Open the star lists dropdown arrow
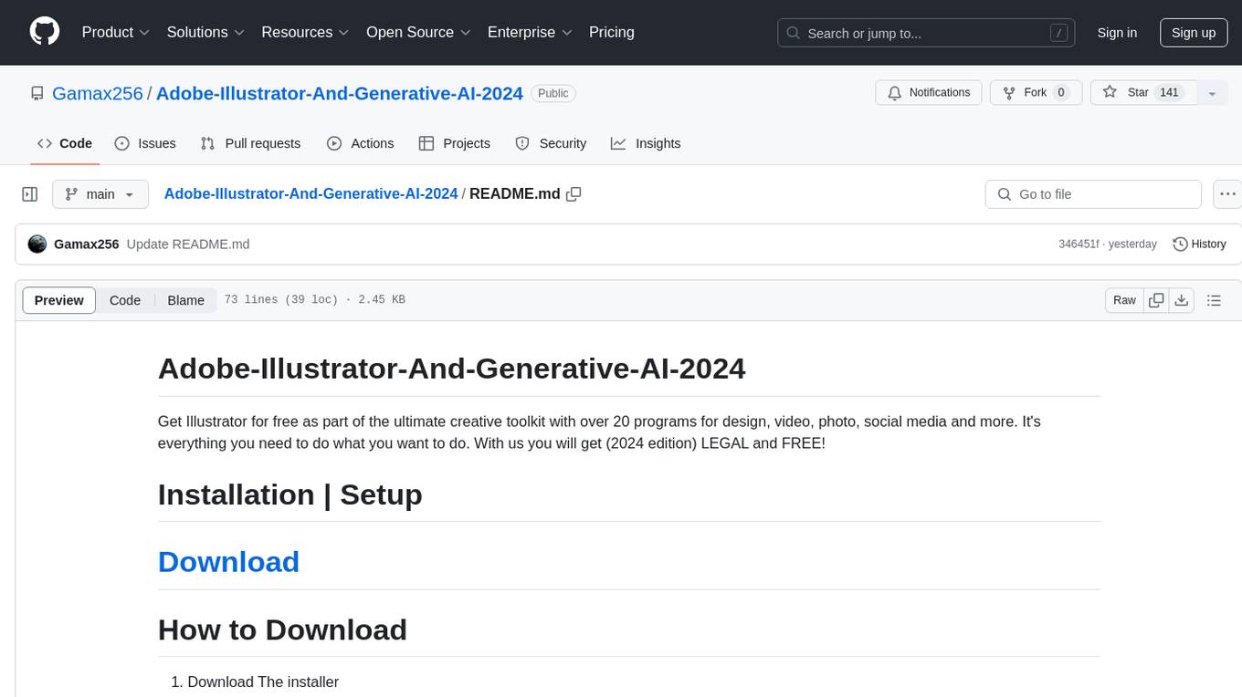The width and height of the screenshot is (1242, 697). (1212, 93)
